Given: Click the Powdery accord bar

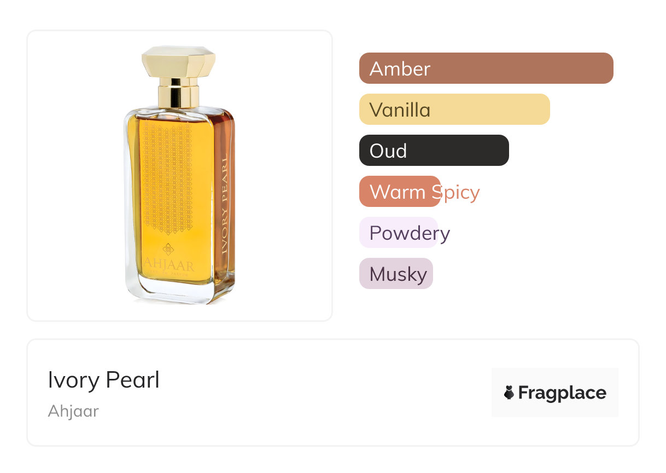Looking at the screenshot, I should (x=399, y=233).
